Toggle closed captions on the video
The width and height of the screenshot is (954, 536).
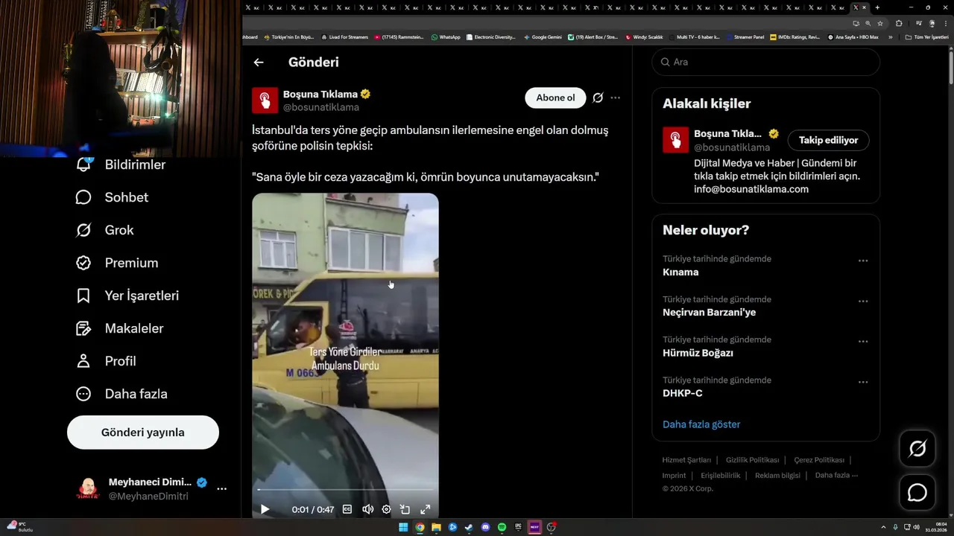[x=347, y=509]
